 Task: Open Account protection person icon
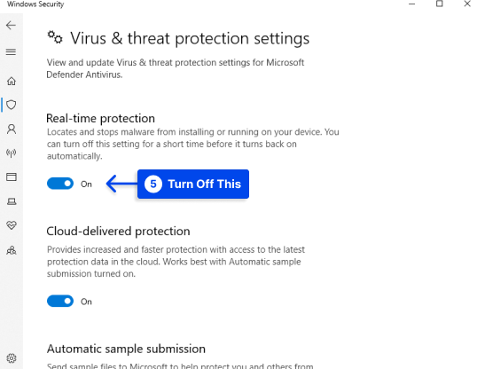pyautogui.click(x=12, y=130)
